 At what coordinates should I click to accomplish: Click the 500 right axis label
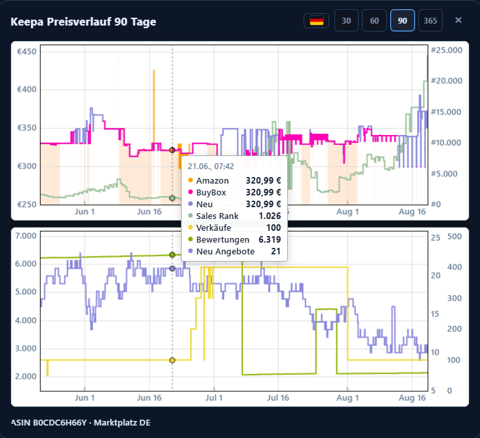click(x=454, y=237)
